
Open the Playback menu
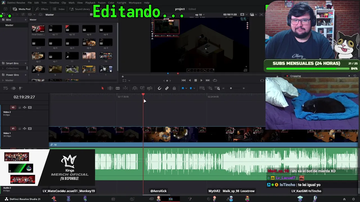[x=90, y=3]
